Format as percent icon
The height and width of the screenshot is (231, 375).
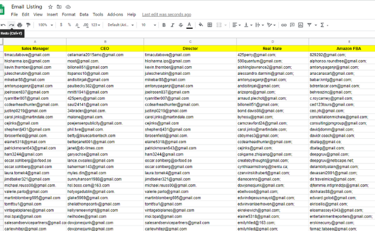(x=70, y=25)
